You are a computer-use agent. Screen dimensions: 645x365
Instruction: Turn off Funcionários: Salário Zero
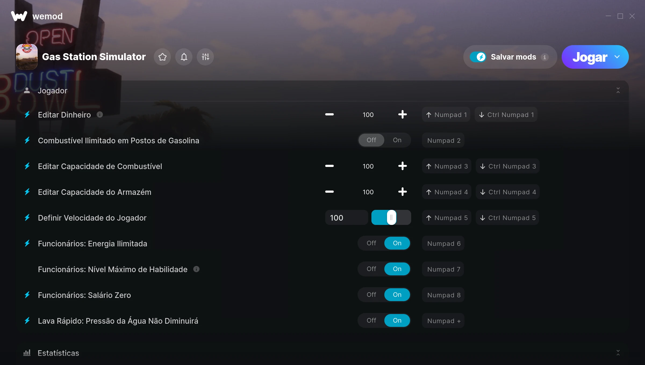point(371,295)
